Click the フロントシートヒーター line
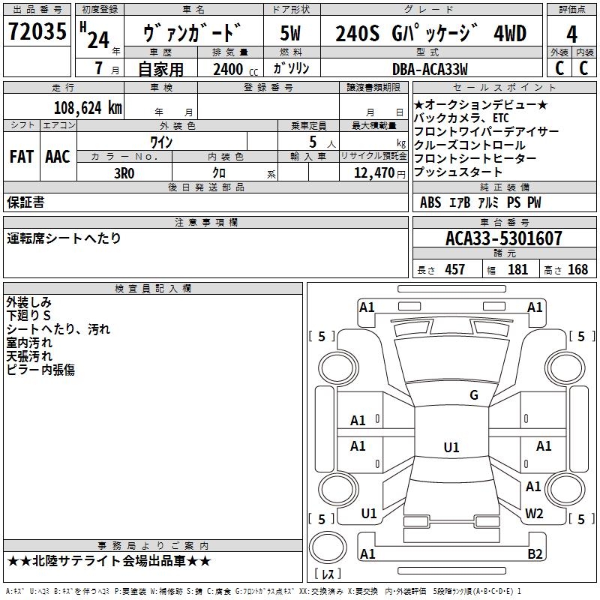This screenshot has width=600, height=600. pos(475,158)
